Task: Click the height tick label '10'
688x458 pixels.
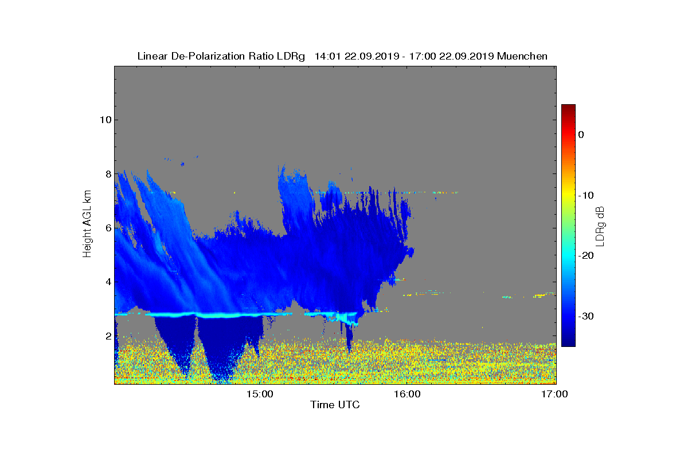Action: coord(105,120)
